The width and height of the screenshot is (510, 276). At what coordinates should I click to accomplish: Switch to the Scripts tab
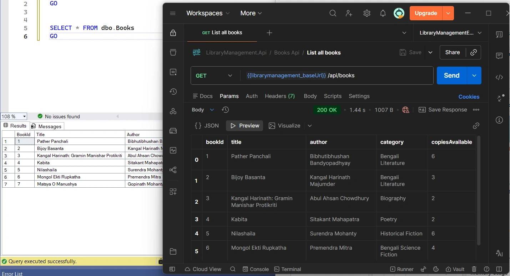click(333, 96)
